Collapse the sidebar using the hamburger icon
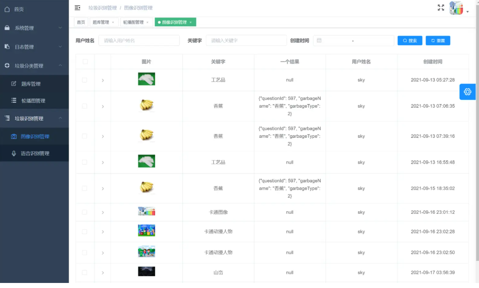The height and width of the screenshot is (288, 479). [x=77, y=7]
